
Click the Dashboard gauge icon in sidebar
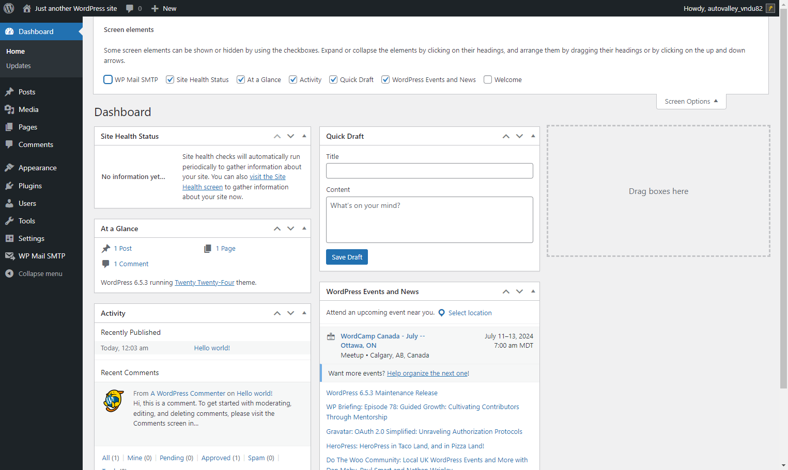click(x=9, y=31)
